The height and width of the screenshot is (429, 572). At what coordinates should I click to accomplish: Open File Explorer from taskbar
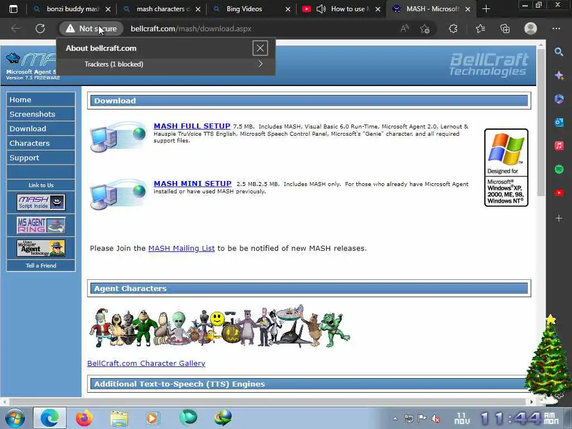point(119,418)
